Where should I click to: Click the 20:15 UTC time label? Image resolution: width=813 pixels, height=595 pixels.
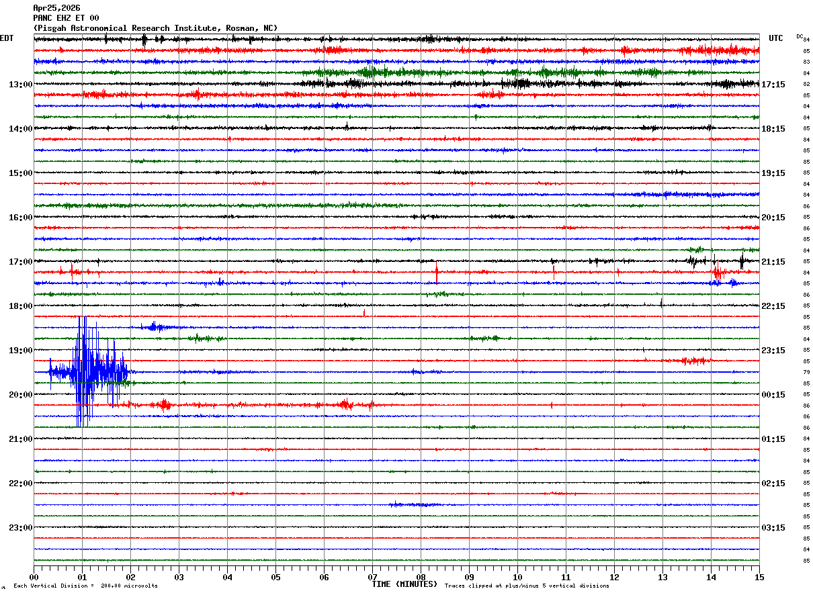point(773,218)
